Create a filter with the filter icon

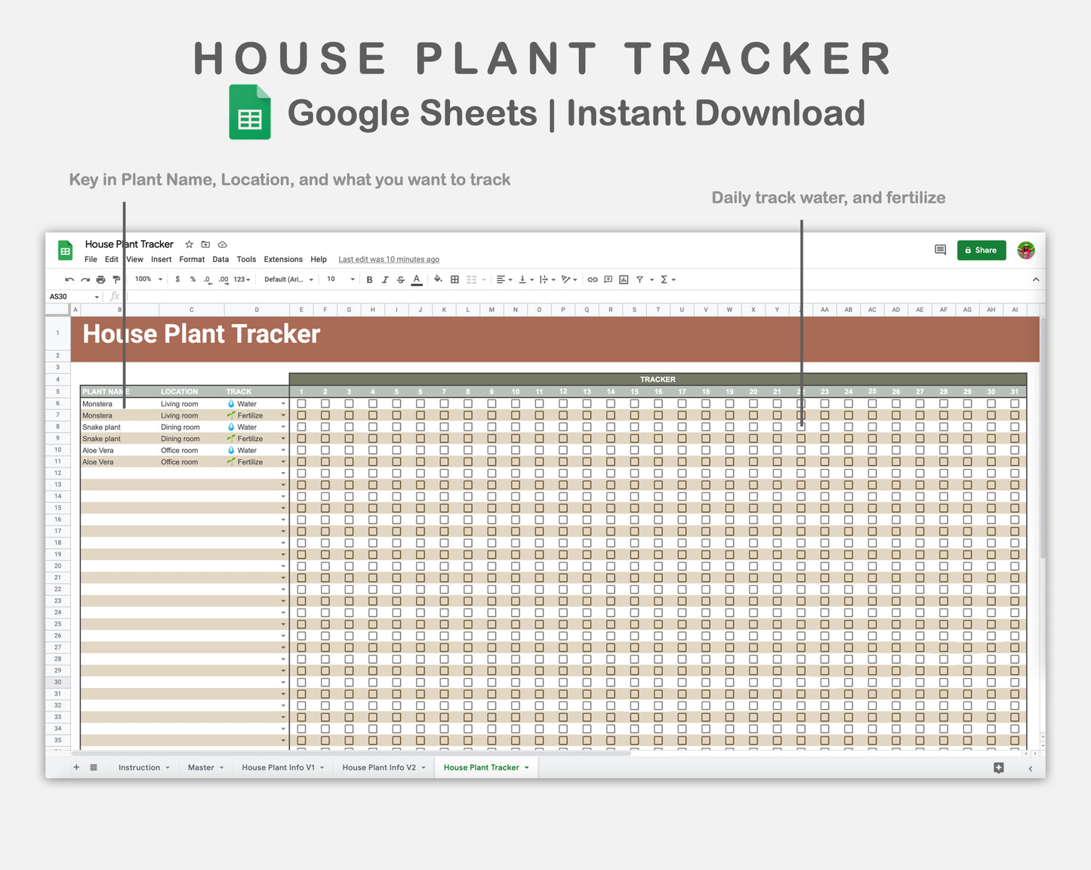tap(639, 279)
